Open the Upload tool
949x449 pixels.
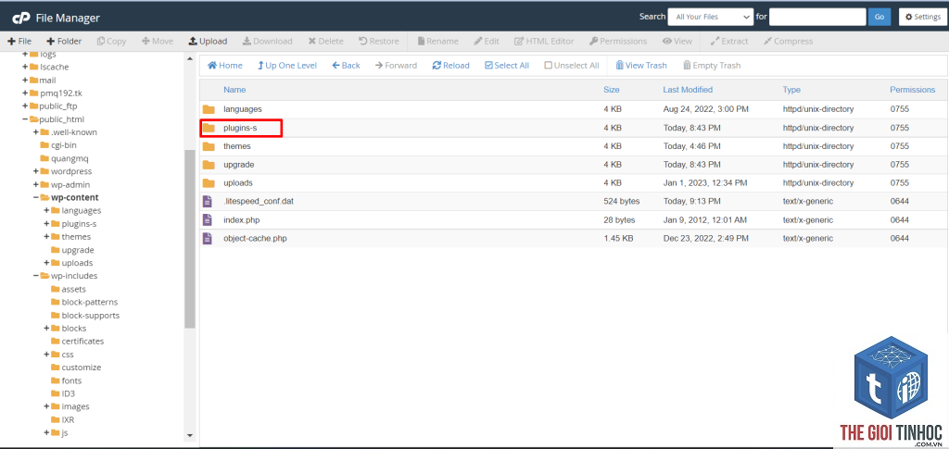point(208,41)
